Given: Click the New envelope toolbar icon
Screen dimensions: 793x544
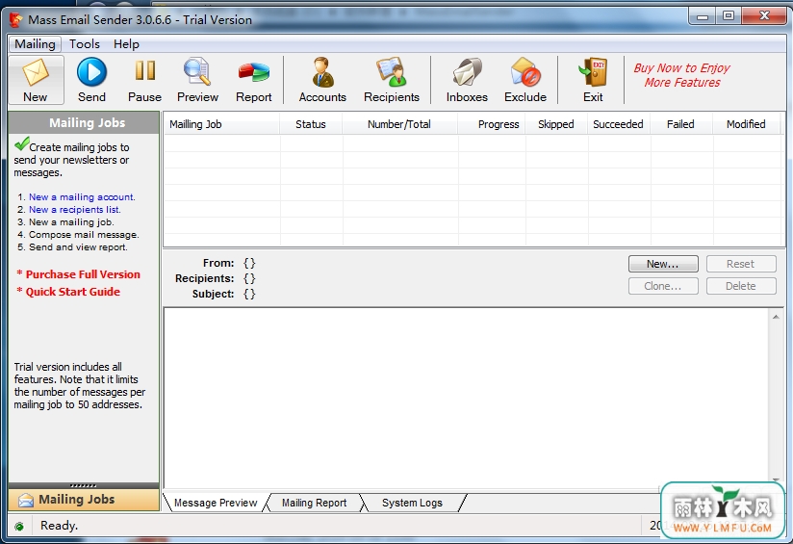Looking at the screenshot, I should 36,72.
